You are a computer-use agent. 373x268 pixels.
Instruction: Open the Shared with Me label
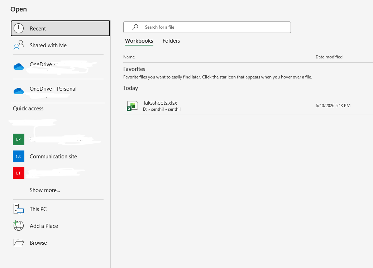pos(48,46)
